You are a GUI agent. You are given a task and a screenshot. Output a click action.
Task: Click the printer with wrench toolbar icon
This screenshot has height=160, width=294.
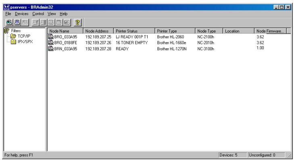pyautogui.click(x=35, y=23)
